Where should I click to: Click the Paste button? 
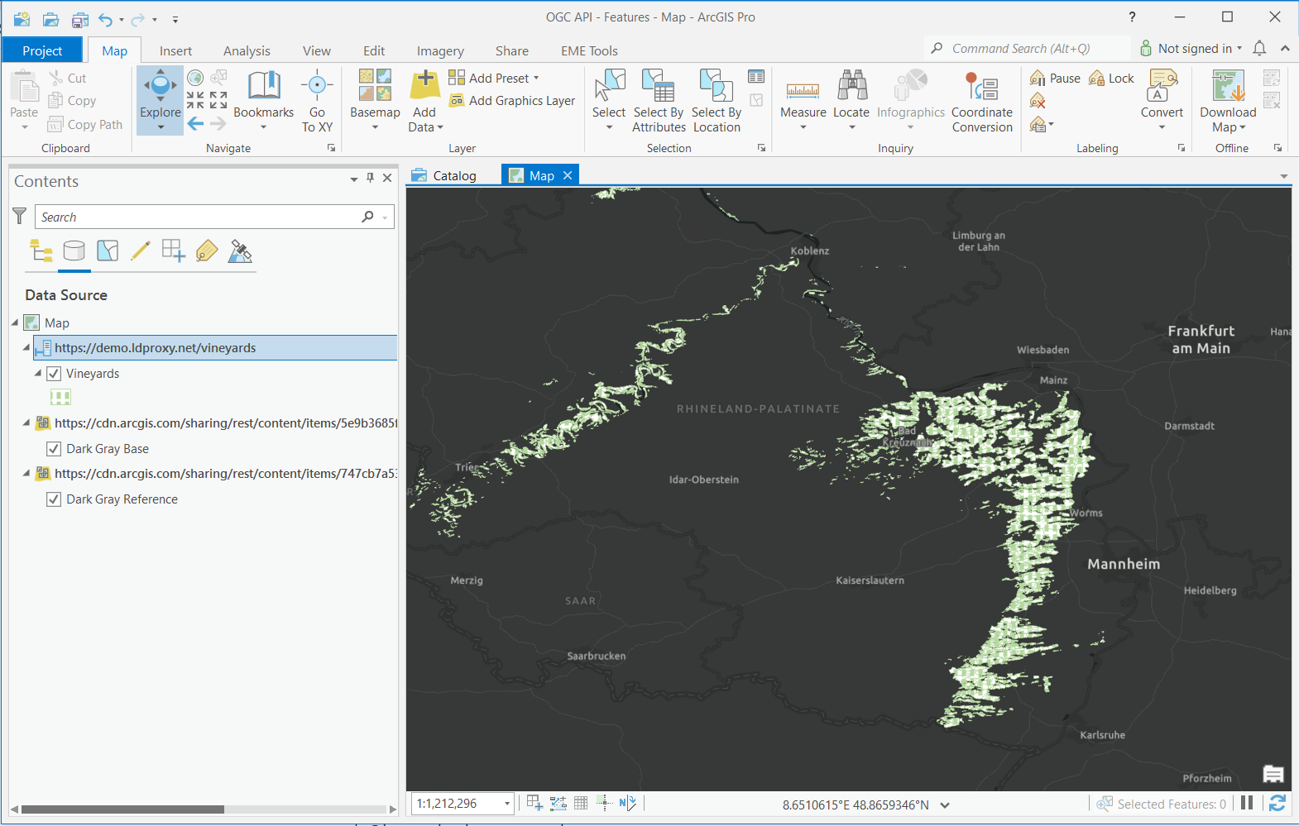[x=24, y=99]
